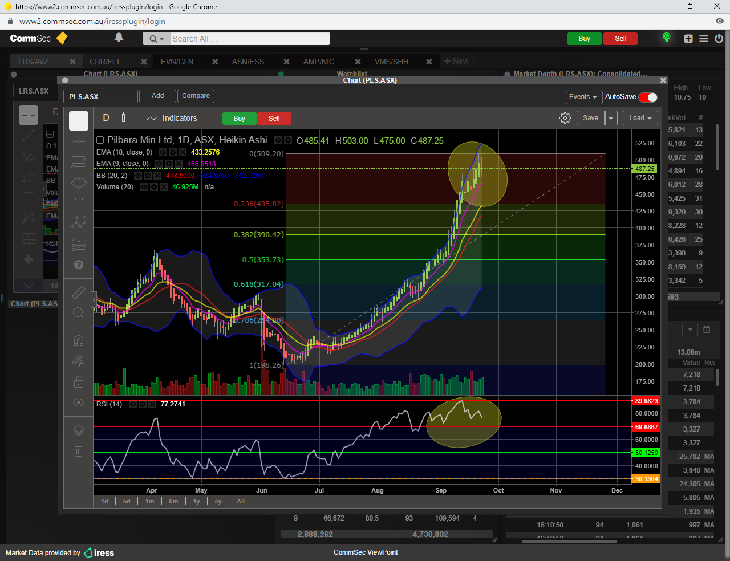Open the Fibonacci retracement lines tool
730x561 pixels.
click(x=79, y=162)
